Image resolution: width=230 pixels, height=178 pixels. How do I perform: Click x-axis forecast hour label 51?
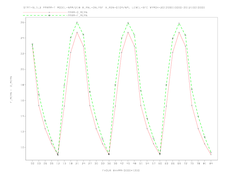coord(141,163)
